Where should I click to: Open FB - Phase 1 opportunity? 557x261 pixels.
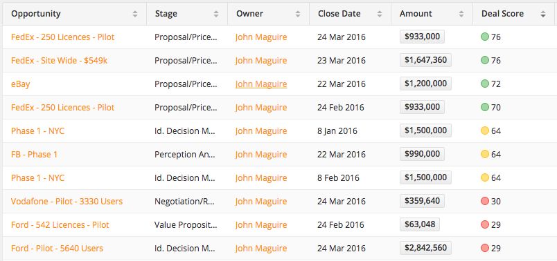(x=34, y=155)
